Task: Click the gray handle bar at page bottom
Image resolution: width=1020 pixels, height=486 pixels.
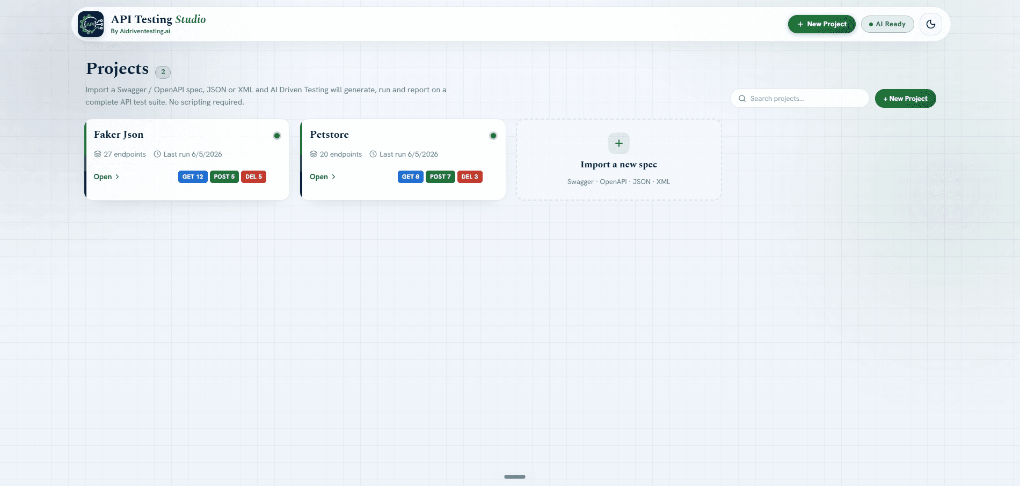Action: [x=515, y=476]
